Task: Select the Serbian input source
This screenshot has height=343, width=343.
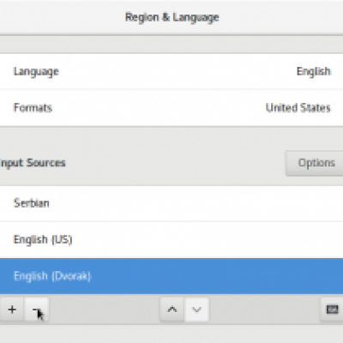Action: [x=171, y=203]
